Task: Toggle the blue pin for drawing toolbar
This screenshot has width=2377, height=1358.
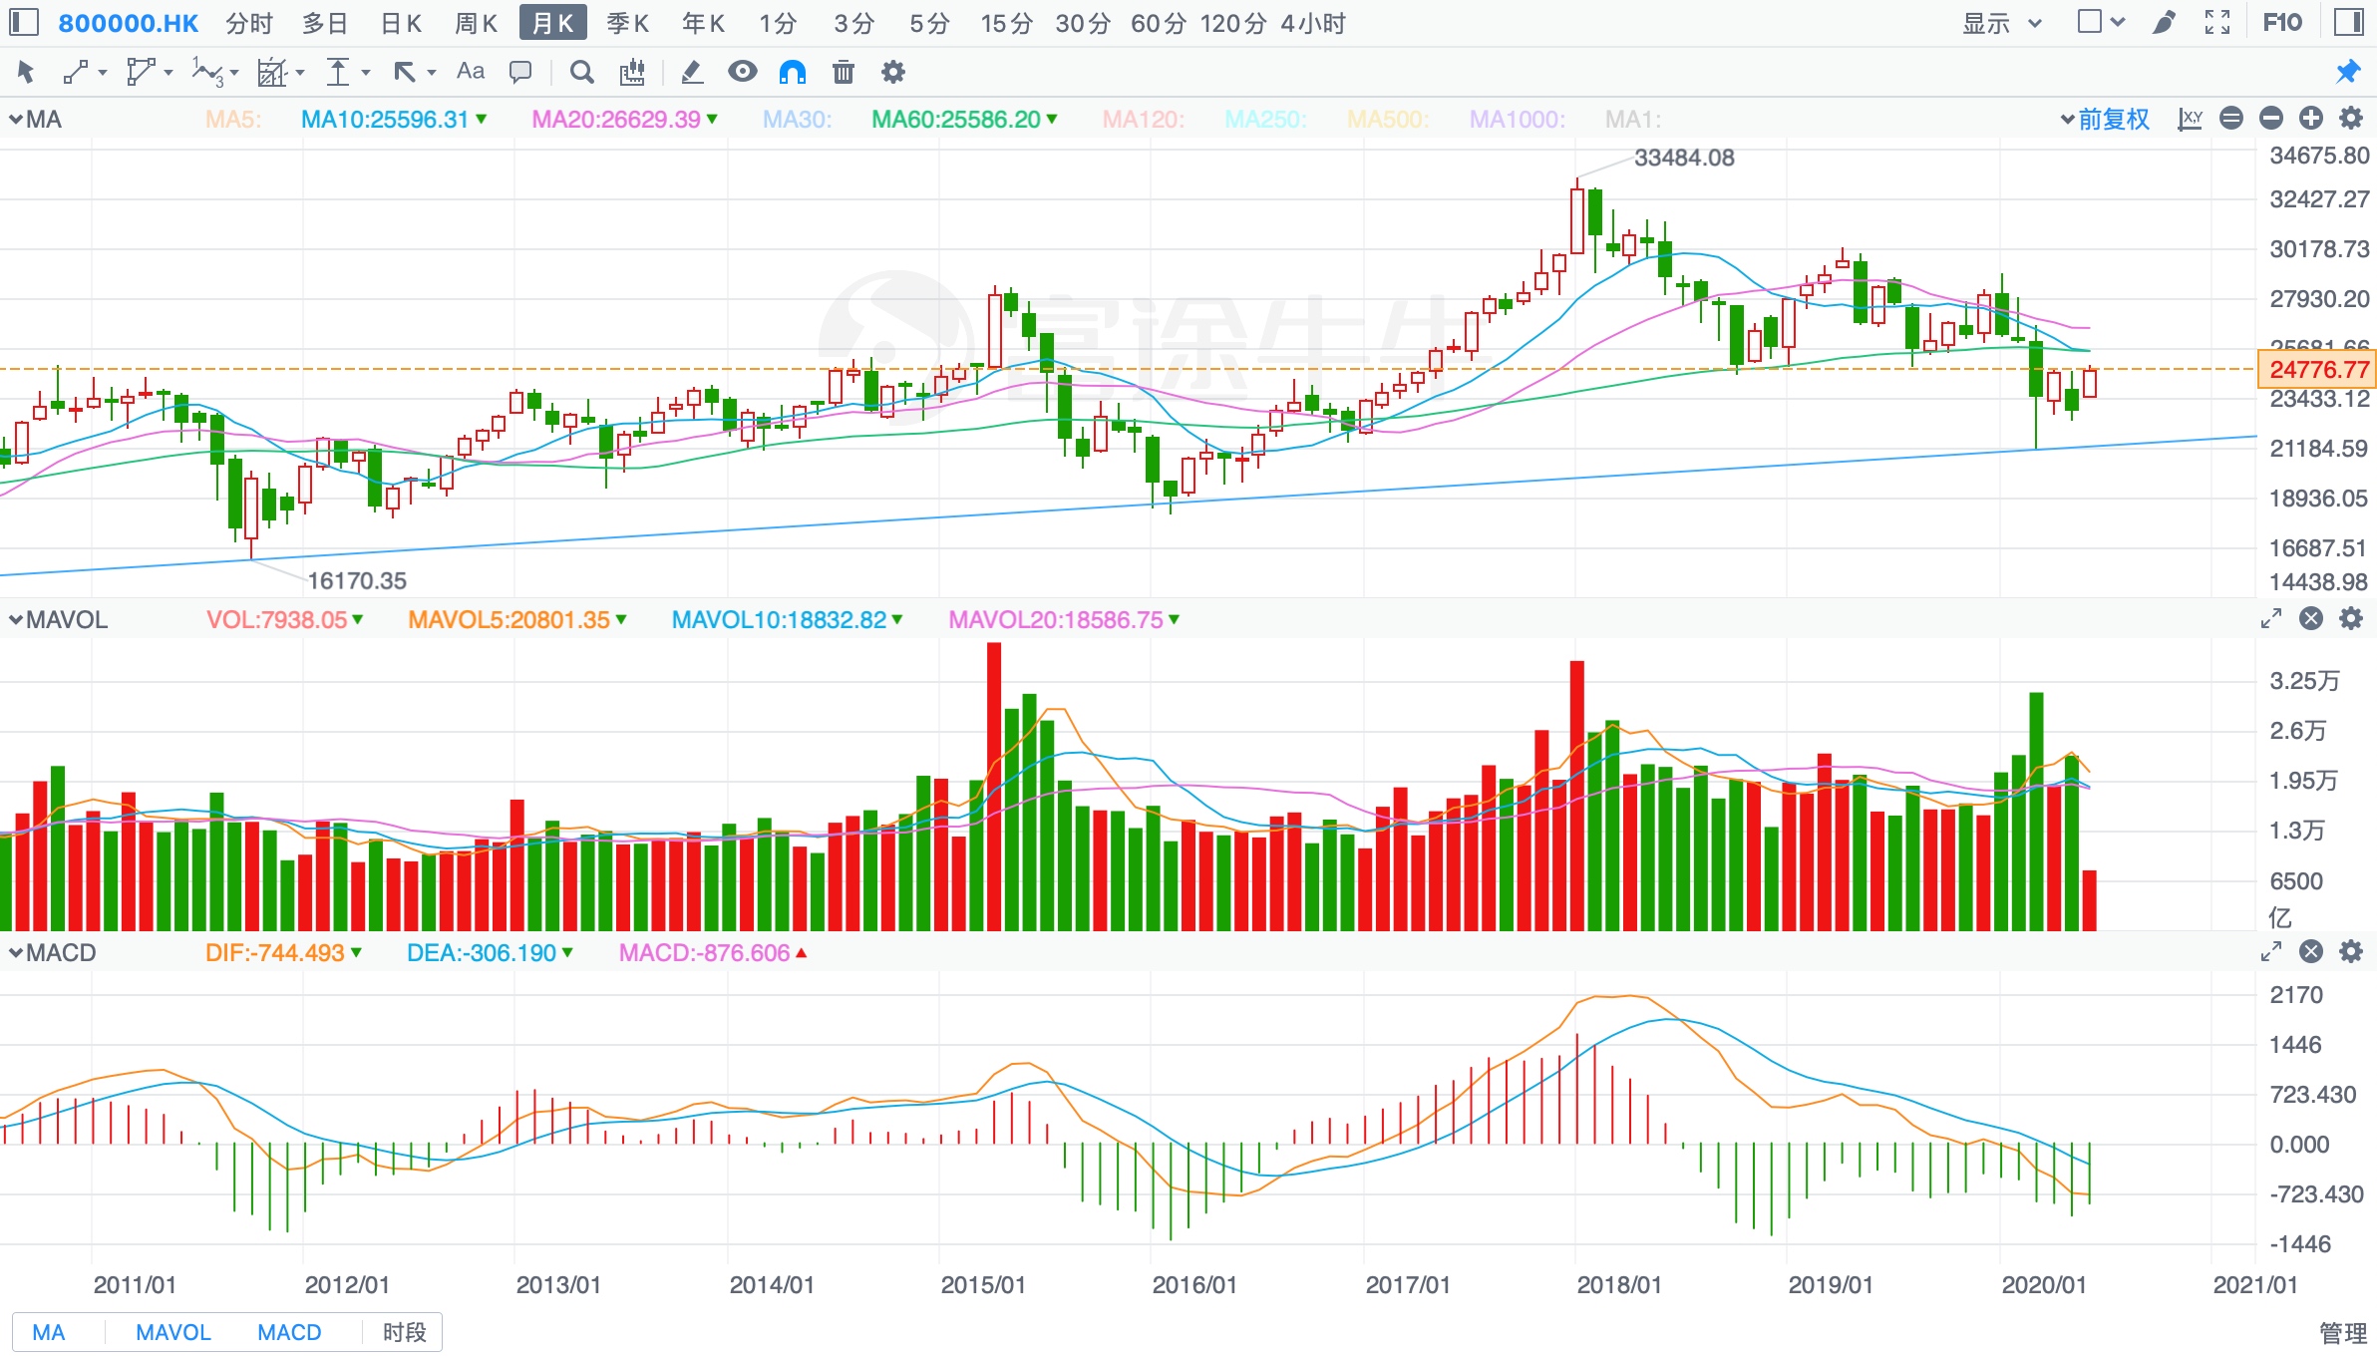Action: pyautogui.click(x=2348, y=72)
